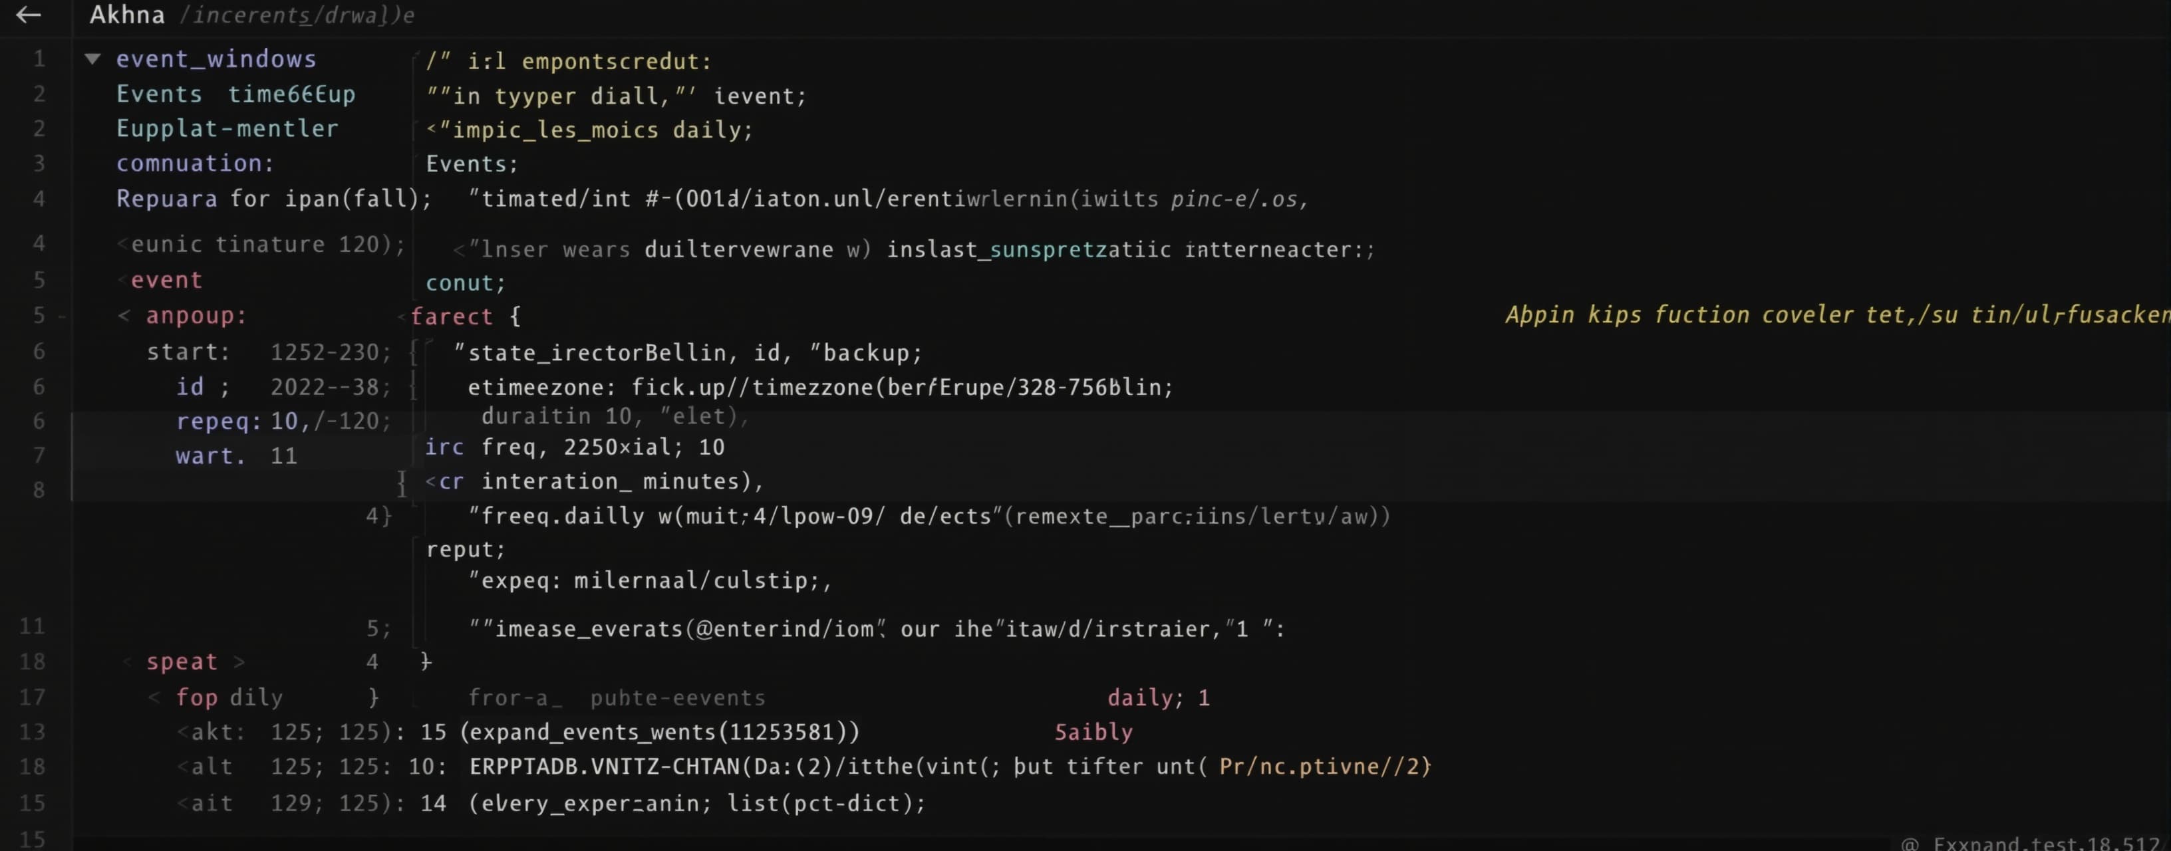Click the 'irc freq, 2250×ial; 10' line
The width and height of the screenshot is (2171, 851).
(x=575, y=447)
